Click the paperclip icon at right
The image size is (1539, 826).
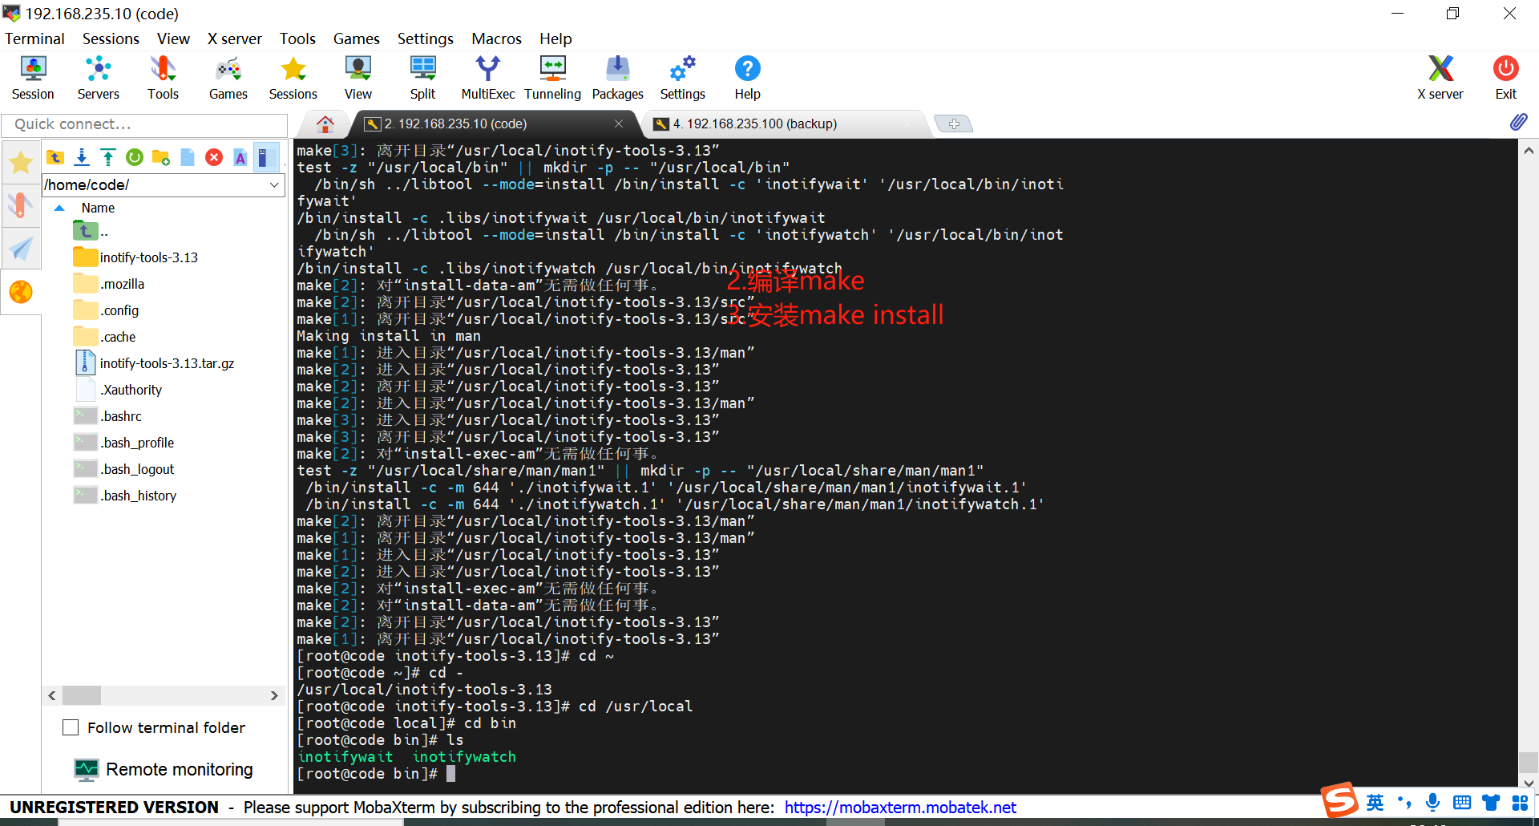[x=1518, y=122]
